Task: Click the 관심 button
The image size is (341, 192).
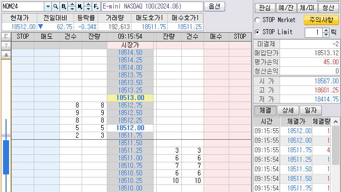Action: pos(265,8)
